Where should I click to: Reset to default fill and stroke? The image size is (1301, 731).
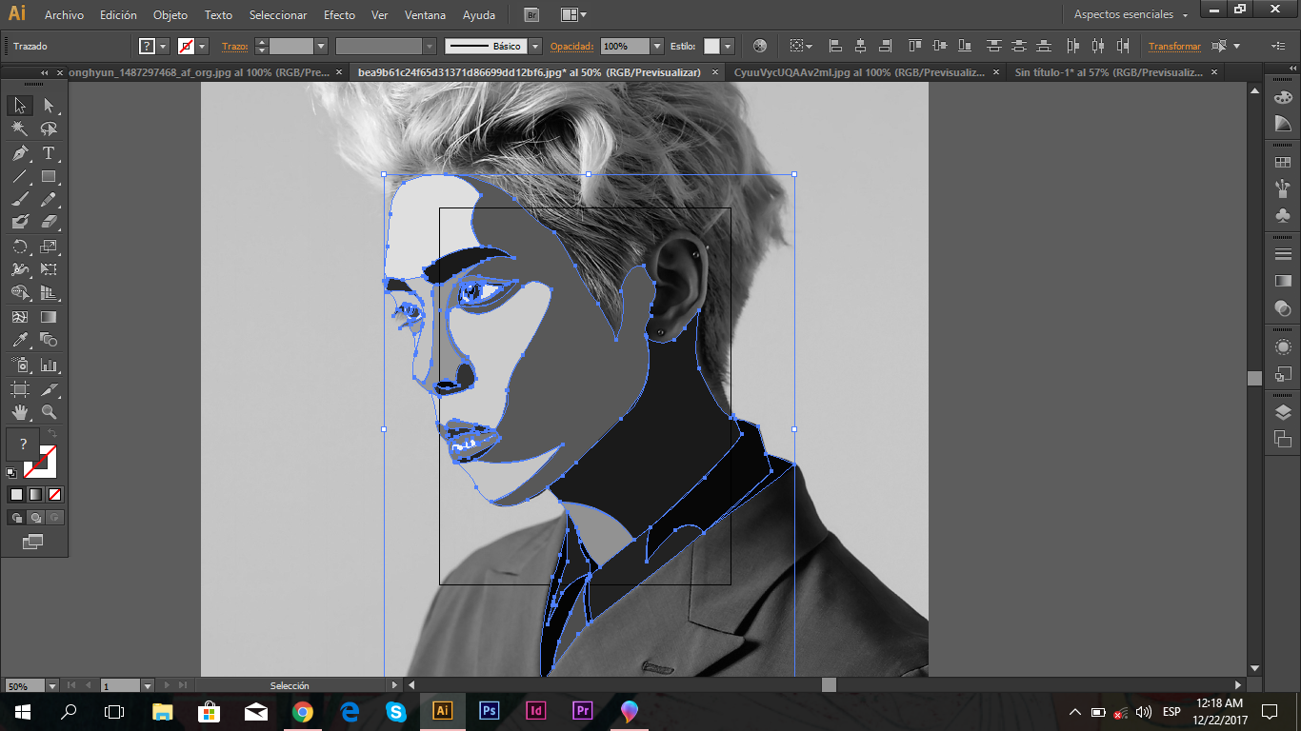(11, 472)
